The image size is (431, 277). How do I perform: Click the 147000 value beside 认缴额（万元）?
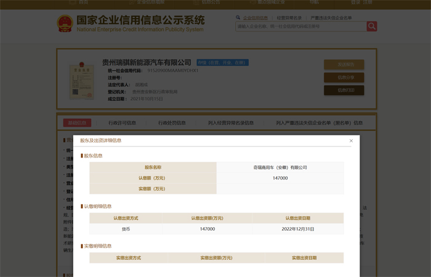(x=280, y=178)
